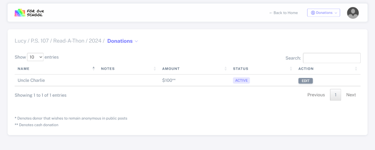Sort table by Action column arrows

[356, 69]
